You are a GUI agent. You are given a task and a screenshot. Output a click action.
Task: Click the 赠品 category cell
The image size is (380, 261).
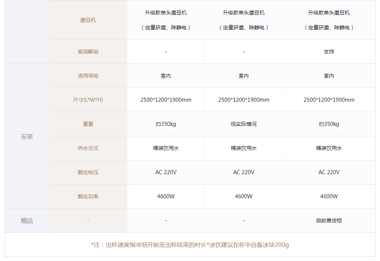tap(27, 221)
